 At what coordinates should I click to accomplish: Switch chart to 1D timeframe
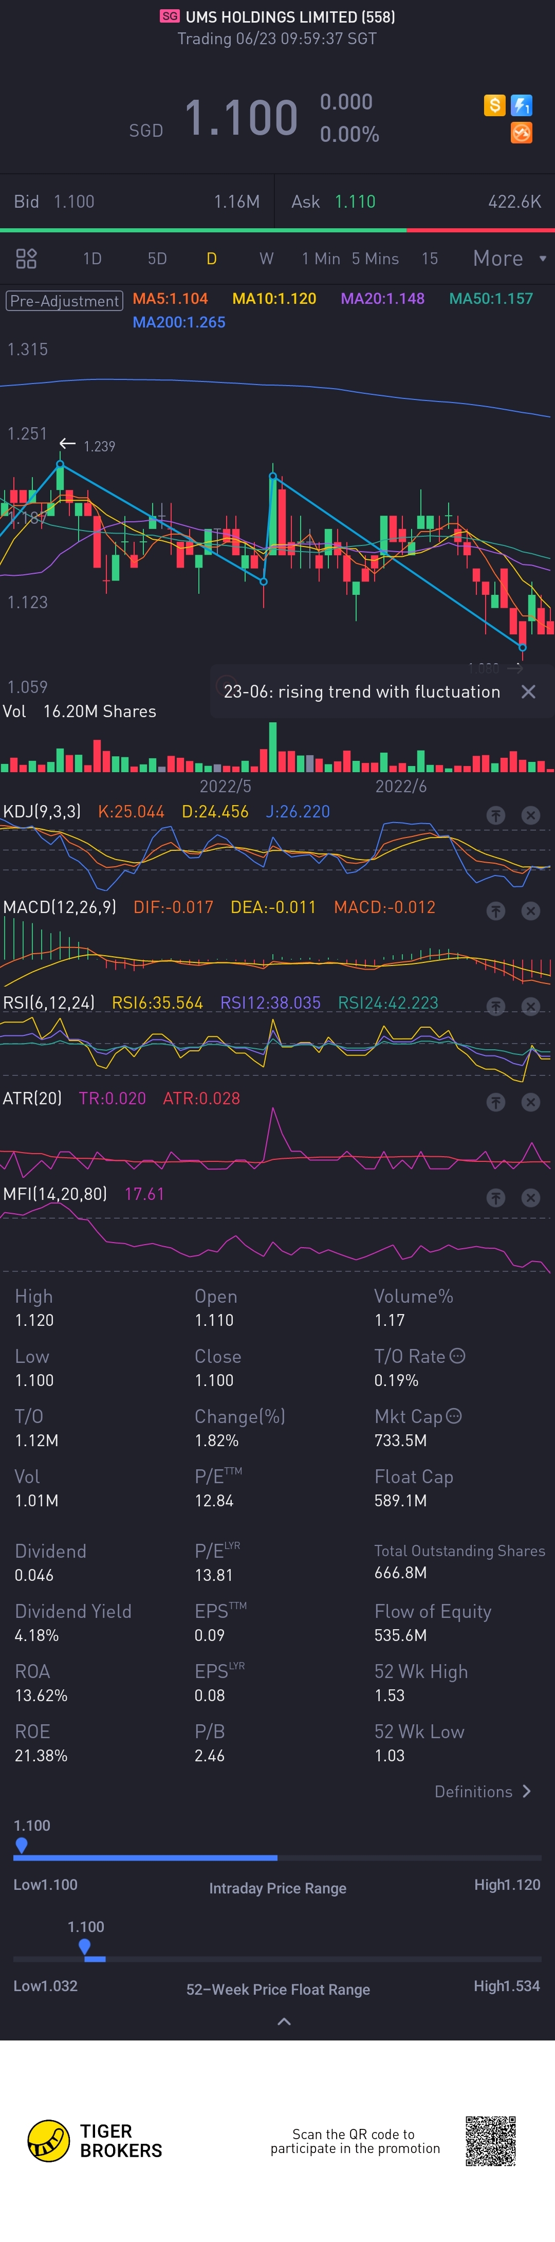pos(92,259)
